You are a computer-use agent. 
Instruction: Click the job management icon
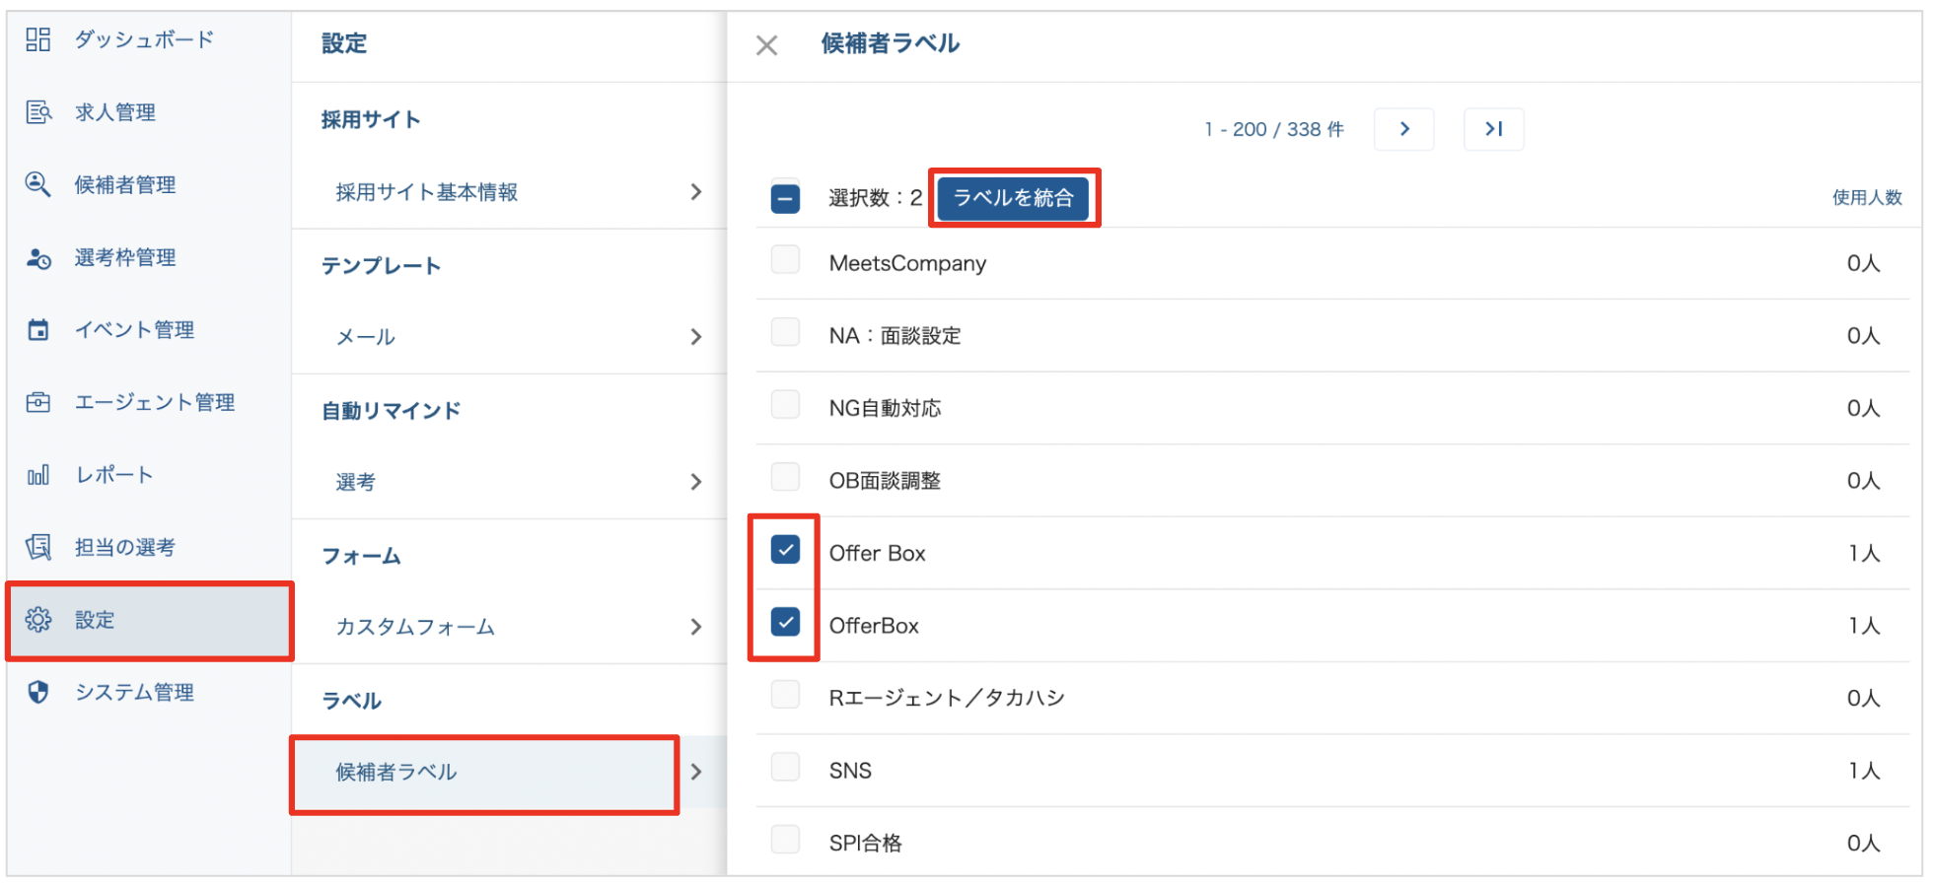(x=38, y=112)
